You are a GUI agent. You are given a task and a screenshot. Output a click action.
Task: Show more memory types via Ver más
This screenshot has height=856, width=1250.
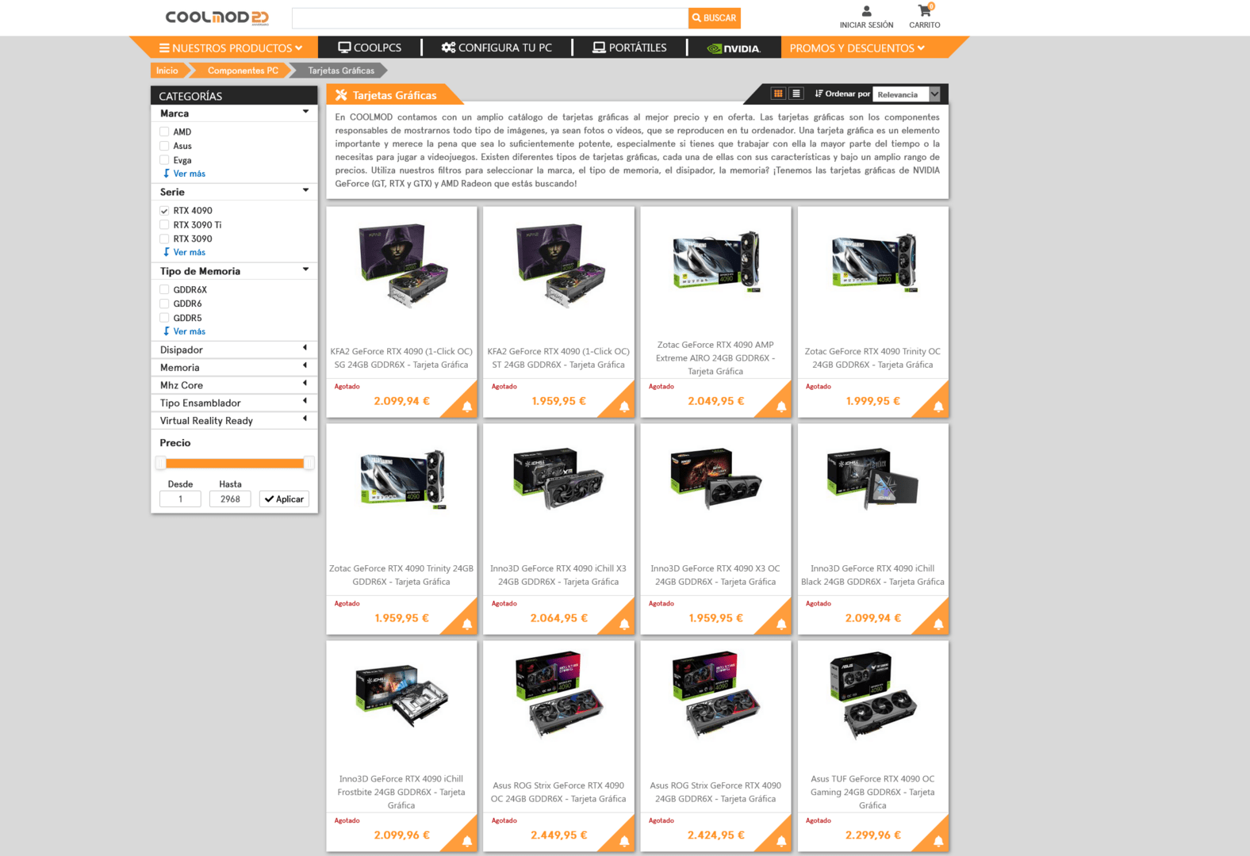185,331
